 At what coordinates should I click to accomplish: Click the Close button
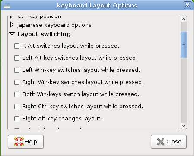(x=169, y=142)
